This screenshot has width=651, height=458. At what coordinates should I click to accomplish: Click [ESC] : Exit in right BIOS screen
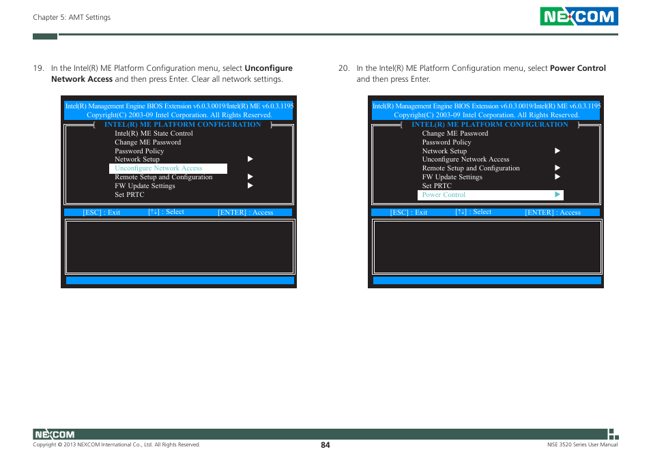tap(409, 212)
